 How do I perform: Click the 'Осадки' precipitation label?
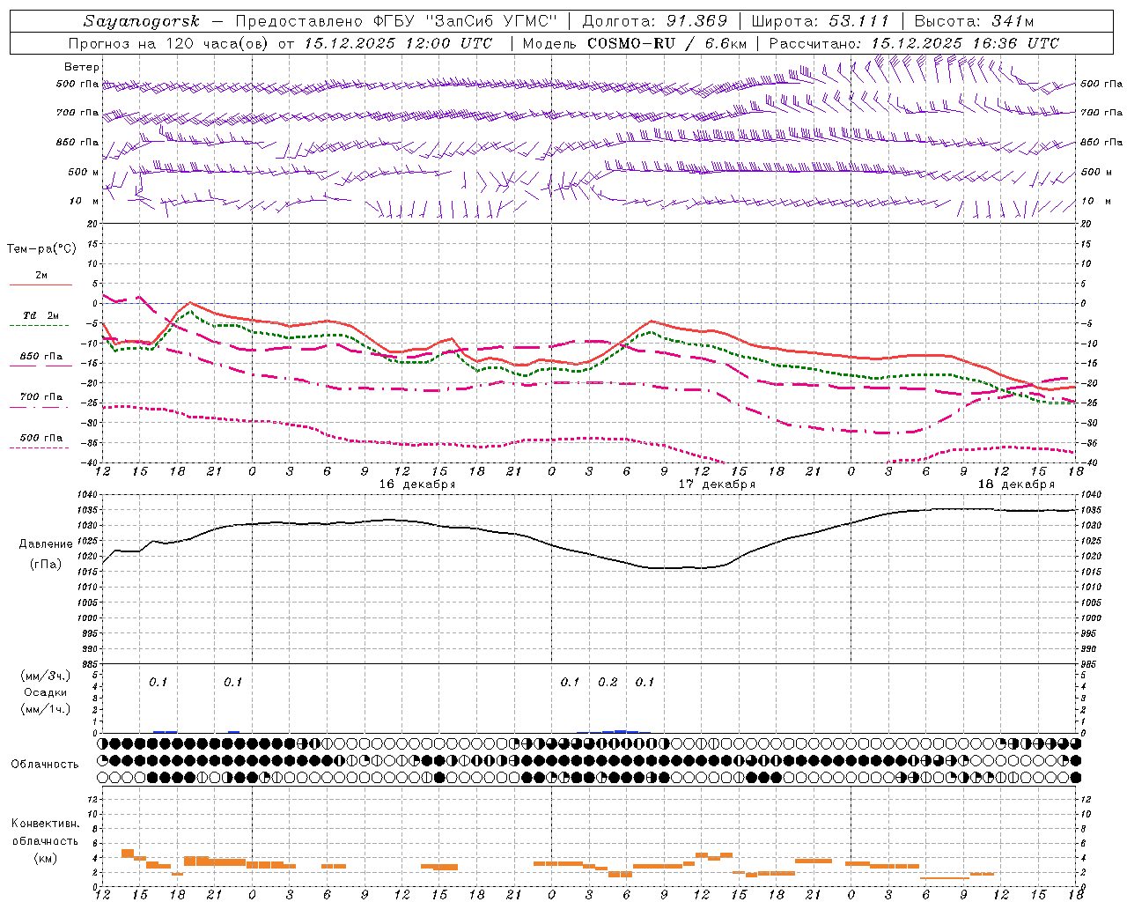point(46,692)
